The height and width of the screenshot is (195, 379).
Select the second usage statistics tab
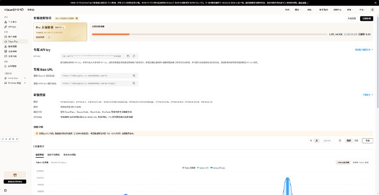[53, 155]
